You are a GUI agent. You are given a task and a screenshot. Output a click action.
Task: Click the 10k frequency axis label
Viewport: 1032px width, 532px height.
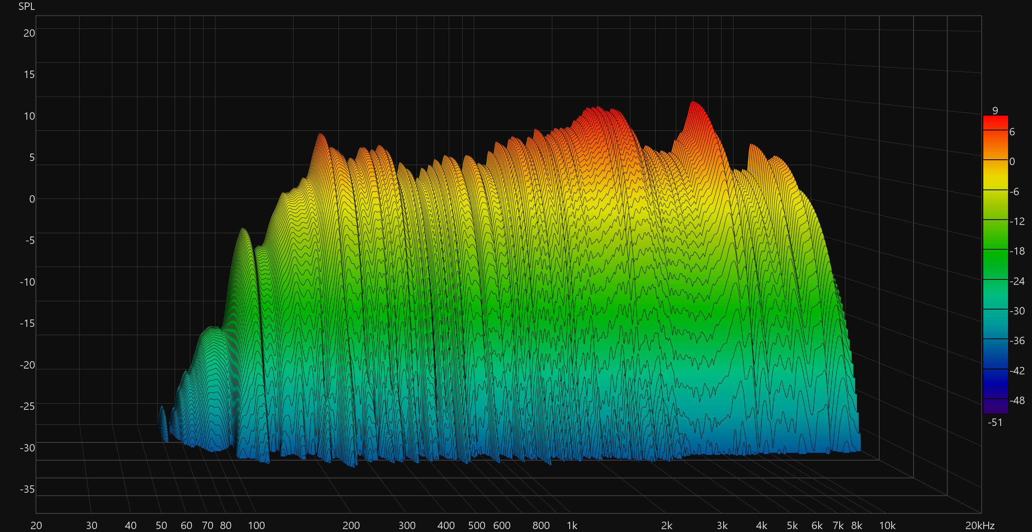coord(887,525)
